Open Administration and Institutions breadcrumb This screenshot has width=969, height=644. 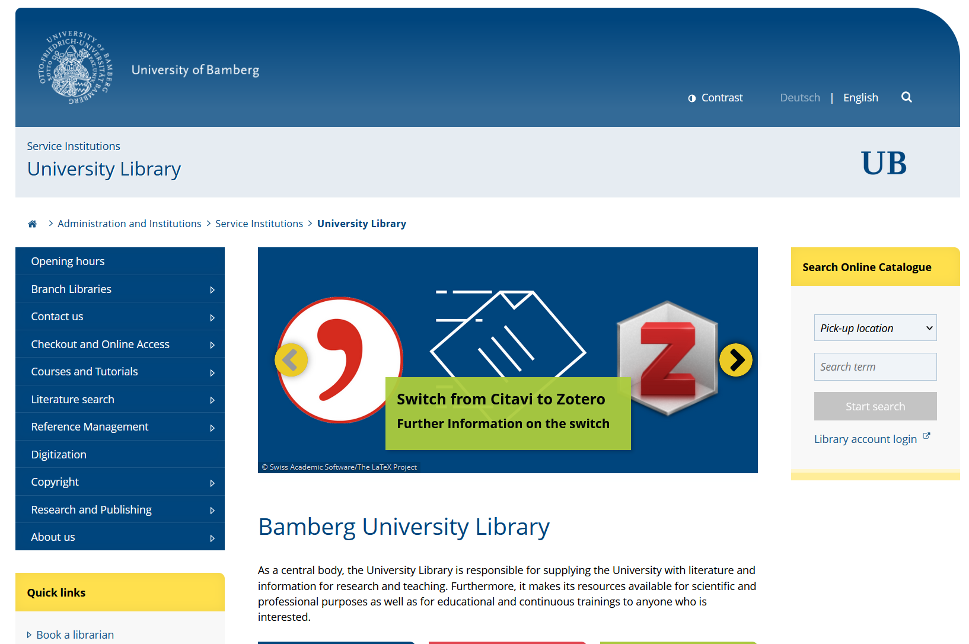click(129, 224)
